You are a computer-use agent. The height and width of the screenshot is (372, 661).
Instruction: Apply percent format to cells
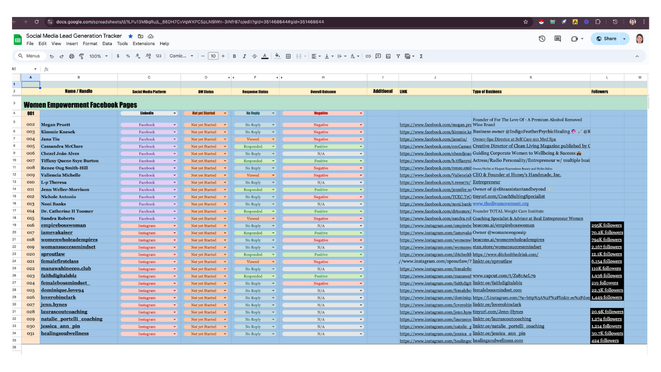click(128, 56)
